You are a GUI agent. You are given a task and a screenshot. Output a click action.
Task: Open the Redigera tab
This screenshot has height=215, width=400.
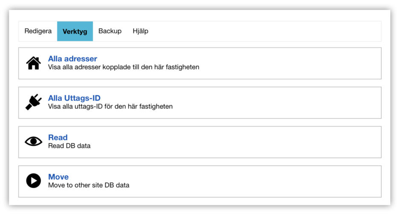pyautogui.click(x=38, y=31)
